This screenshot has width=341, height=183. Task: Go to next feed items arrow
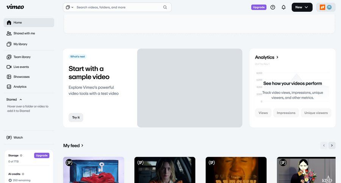332,146
